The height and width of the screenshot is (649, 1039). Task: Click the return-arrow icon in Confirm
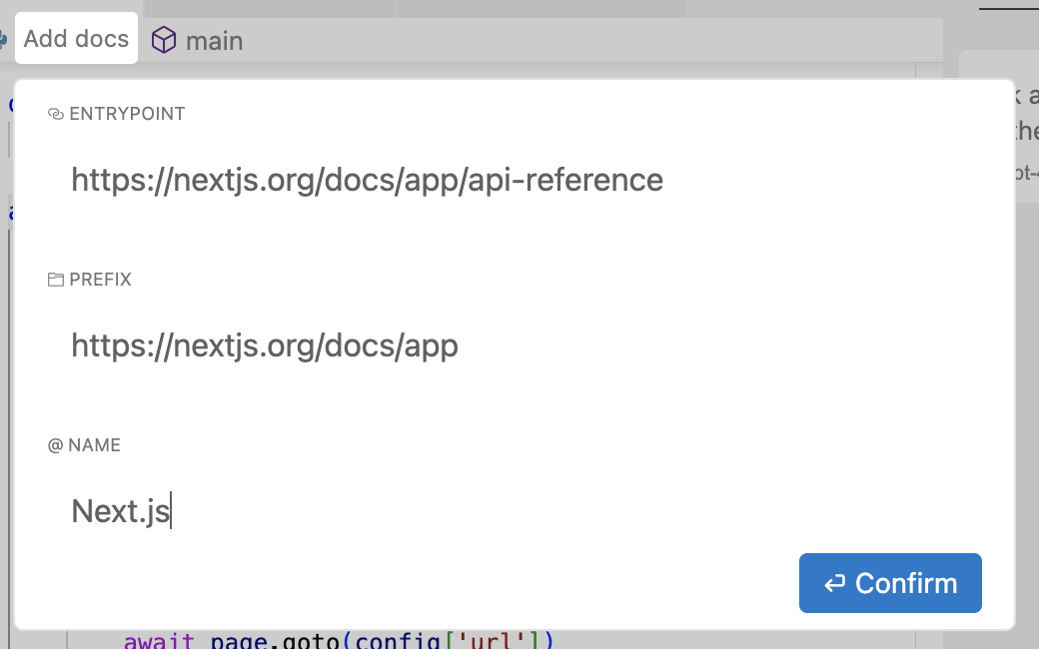pos(834,583)
